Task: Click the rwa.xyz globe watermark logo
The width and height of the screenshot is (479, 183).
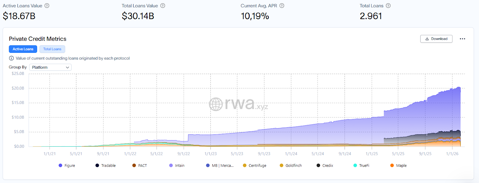Action: coord(216,105)
